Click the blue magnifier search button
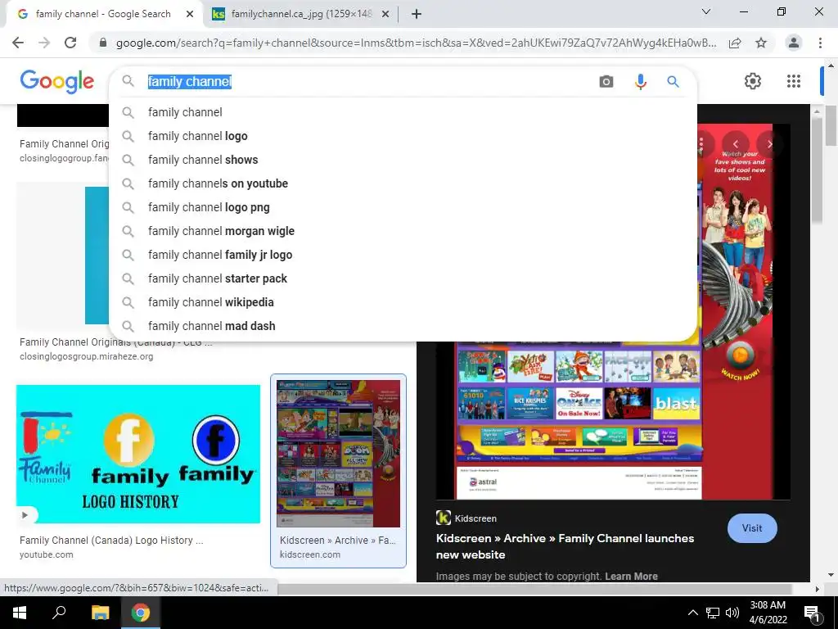Viewport: 838px width, 629px height. pyautogui.click(x=673, y=81)
